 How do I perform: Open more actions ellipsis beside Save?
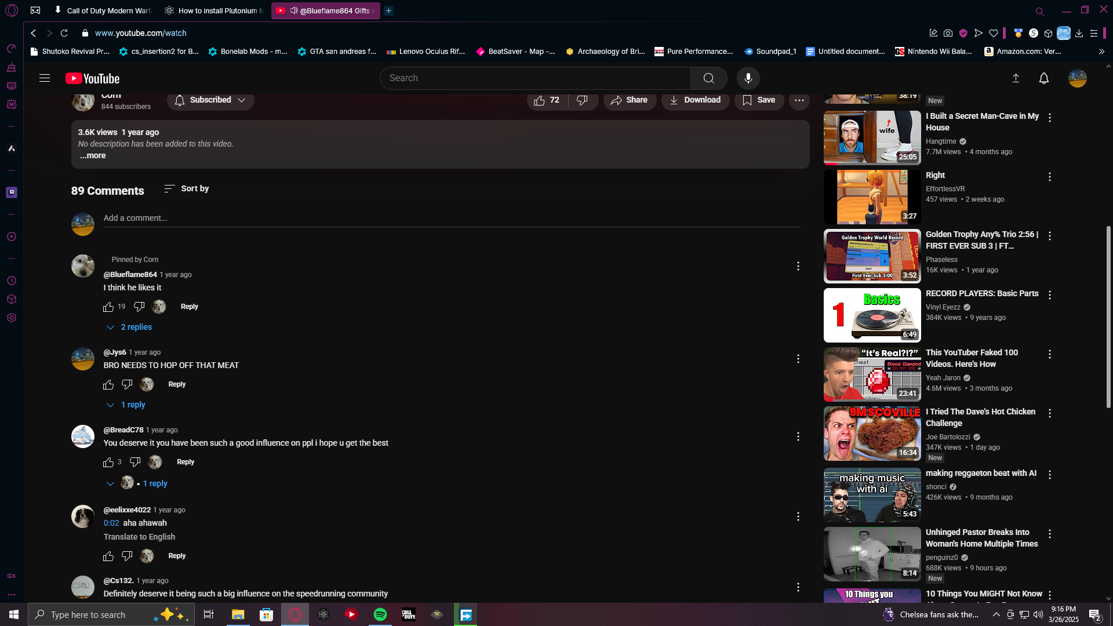pyautogui.click(x=799, y=100)
